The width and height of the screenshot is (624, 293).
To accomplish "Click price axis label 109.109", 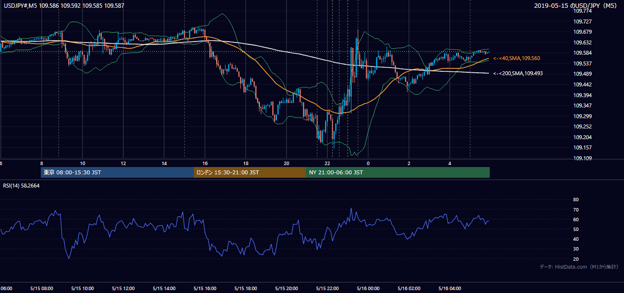I will click(x=582, y=158).
